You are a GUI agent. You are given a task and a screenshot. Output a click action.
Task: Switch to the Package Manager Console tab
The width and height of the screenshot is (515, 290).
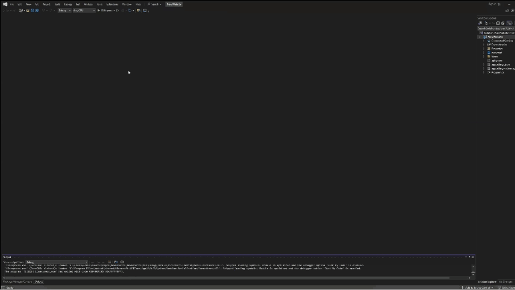pyautogui.click(x=16, y=281)
